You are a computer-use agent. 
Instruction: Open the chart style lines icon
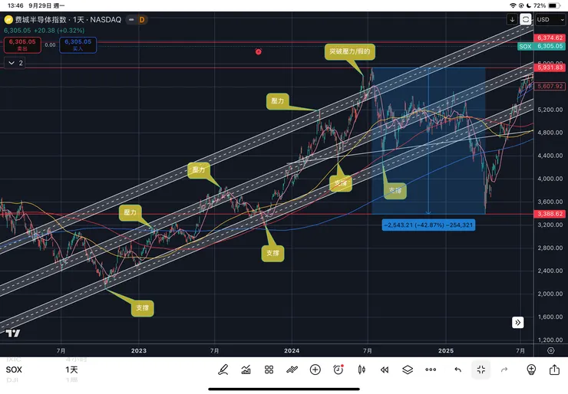tap(292, 369)
